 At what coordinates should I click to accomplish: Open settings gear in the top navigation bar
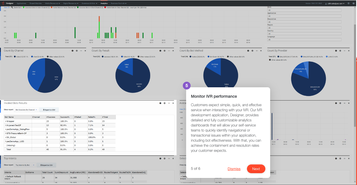[x=349, y=3]
